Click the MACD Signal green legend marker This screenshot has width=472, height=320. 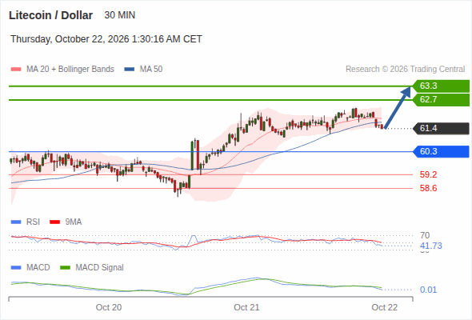(65, 267)
